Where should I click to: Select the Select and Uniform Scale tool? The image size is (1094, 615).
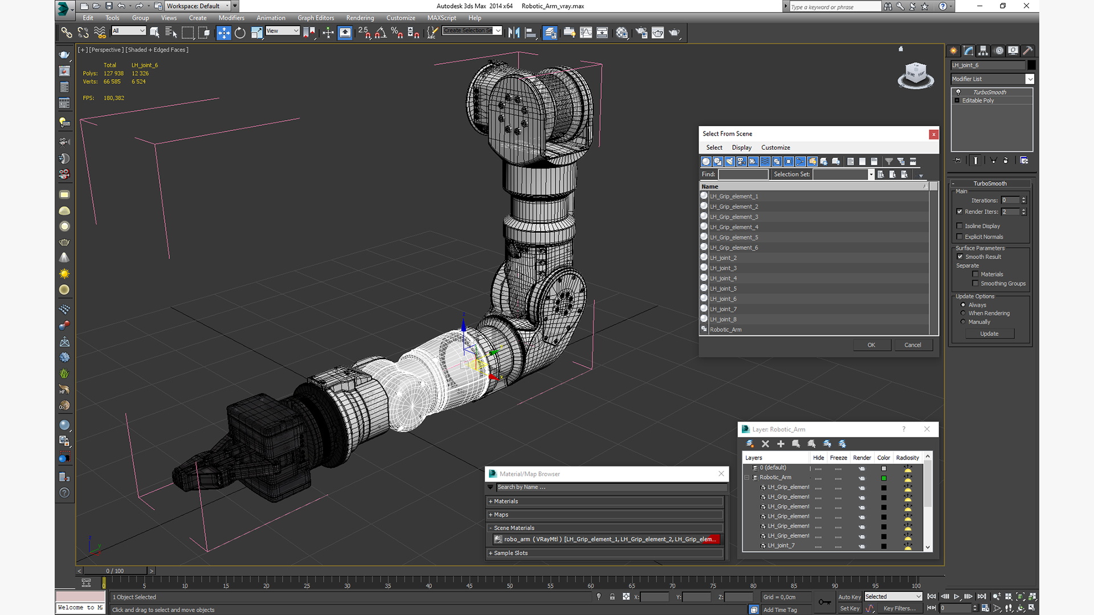click(256, 33)
